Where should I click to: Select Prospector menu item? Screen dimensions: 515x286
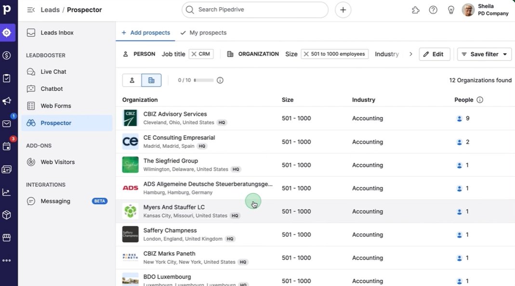(x=66, y=123)
